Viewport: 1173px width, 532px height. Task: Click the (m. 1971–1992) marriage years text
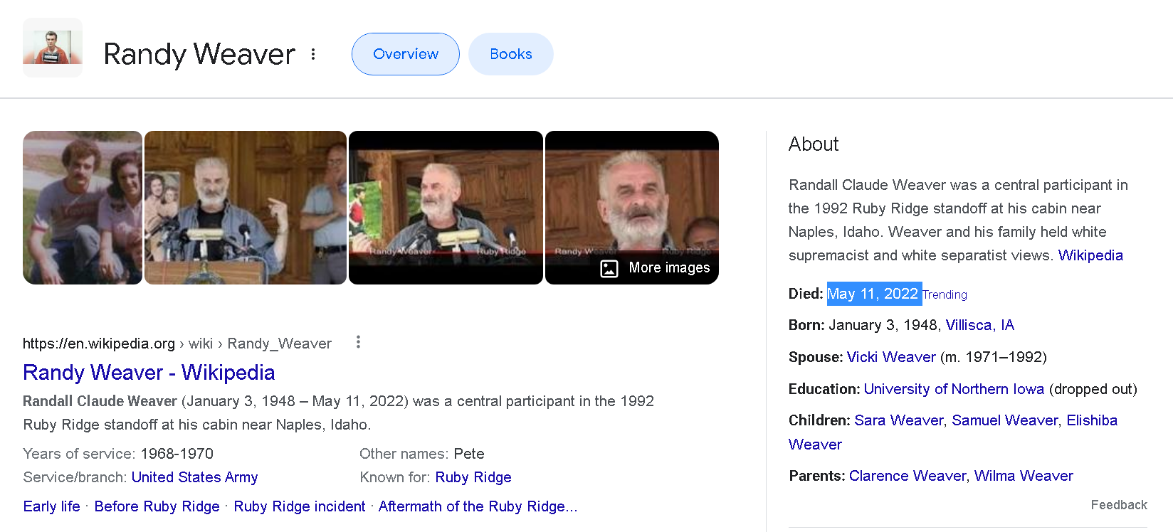(994, 357)
